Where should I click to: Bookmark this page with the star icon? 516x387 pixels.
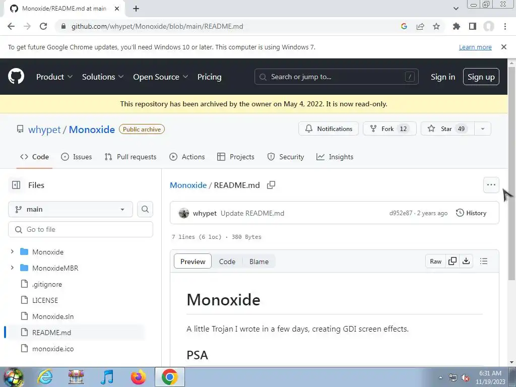436,26
